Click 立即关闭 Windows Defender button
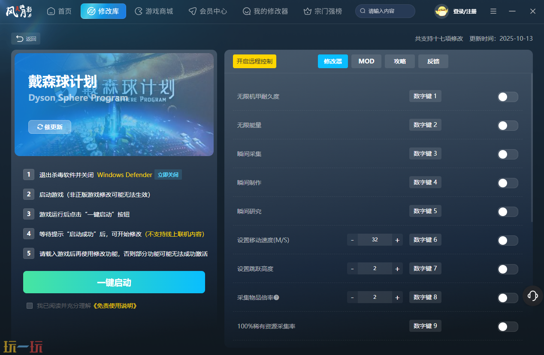The image size is (544, 355). 168,174
